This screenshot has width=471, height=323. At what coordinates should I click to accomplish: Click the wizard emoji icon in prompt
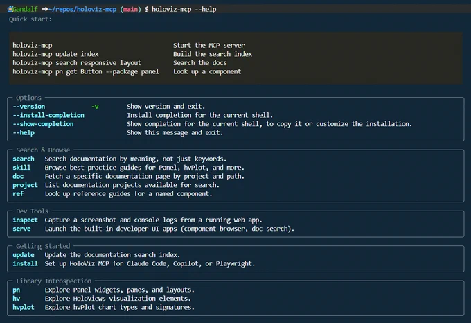click(10, 9)
